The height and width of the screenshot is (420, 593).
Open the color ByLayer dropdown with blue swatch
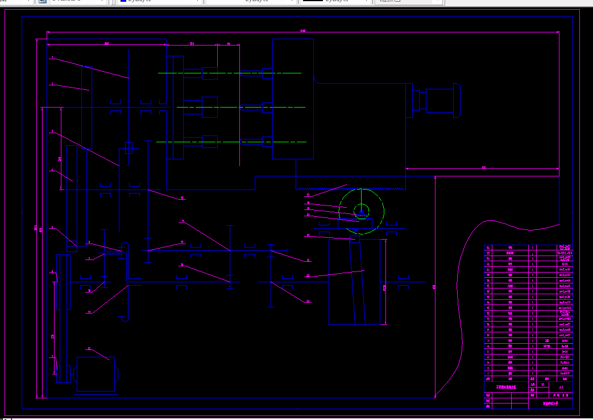tap(159, 1)
